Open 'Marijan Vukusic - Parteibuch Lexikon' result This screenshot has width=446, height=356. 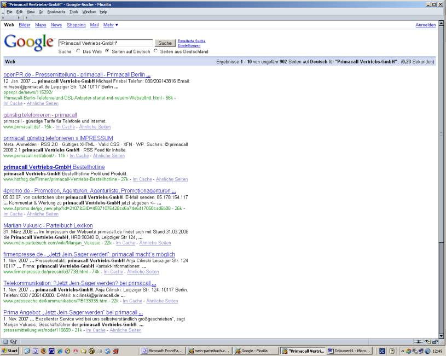[48, 225]
